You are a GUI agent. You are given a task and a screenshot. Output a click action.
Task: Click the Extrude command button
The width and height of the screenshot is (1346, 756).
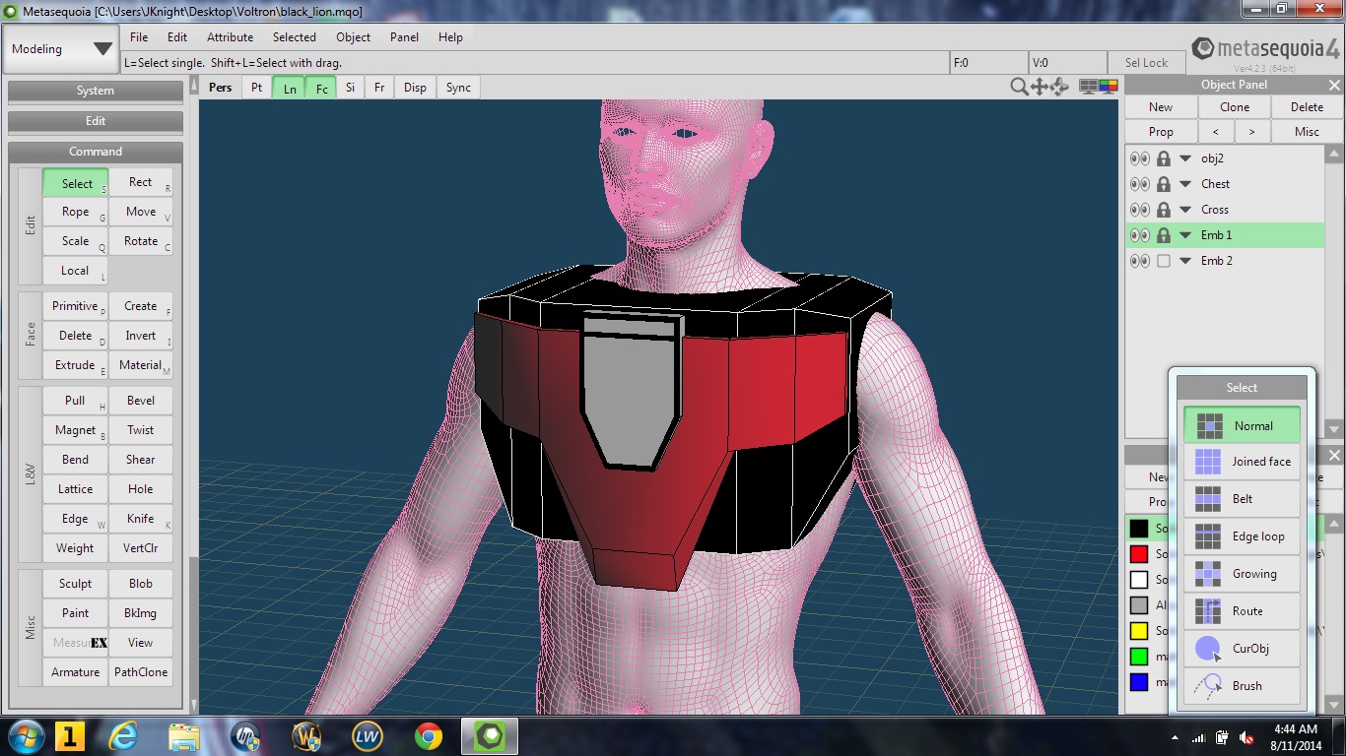pos(75,365)
